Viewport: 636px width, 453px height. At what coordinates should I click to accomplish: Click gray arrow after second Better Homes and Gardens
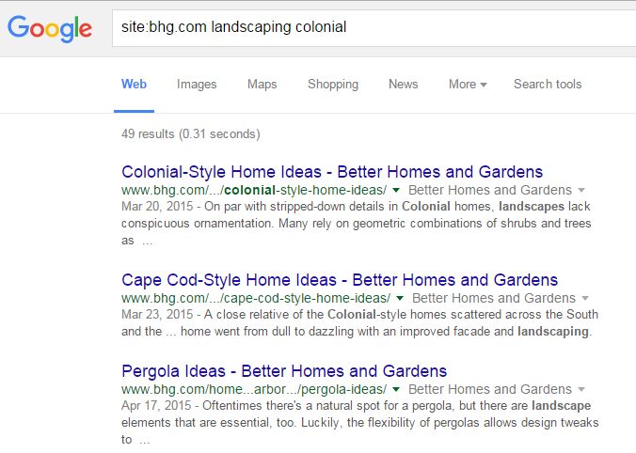pyautogui.click(x=581, y=298)
